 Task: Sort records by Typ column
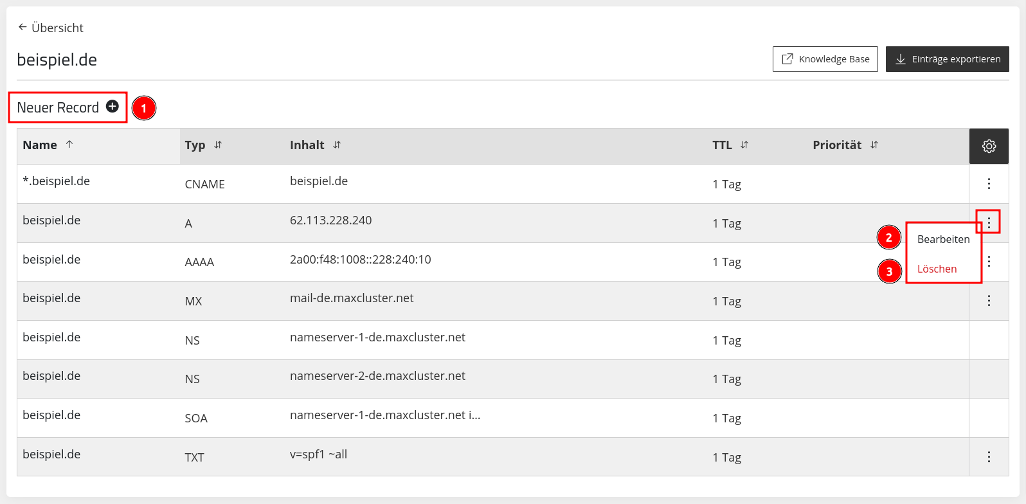click(218, 145)
